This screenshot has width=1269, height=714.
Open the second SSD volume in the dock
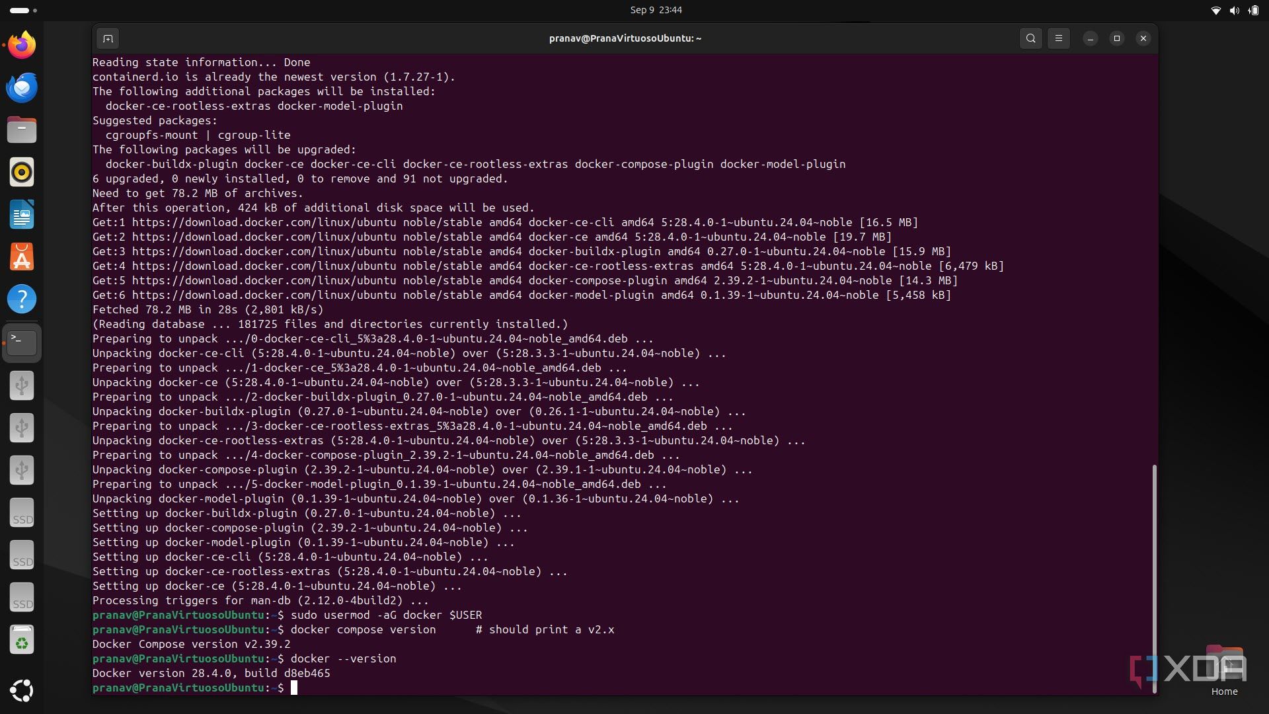pos(22,555)
